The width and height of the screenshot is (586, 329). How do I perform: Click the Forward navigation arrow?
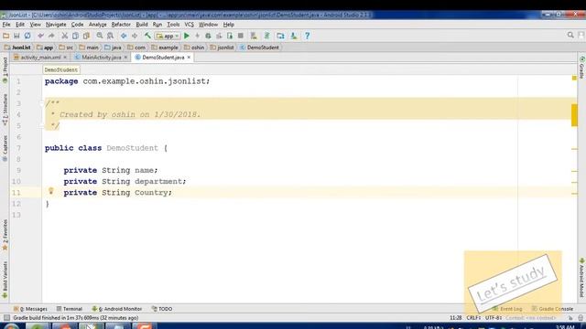pos(135,36)
